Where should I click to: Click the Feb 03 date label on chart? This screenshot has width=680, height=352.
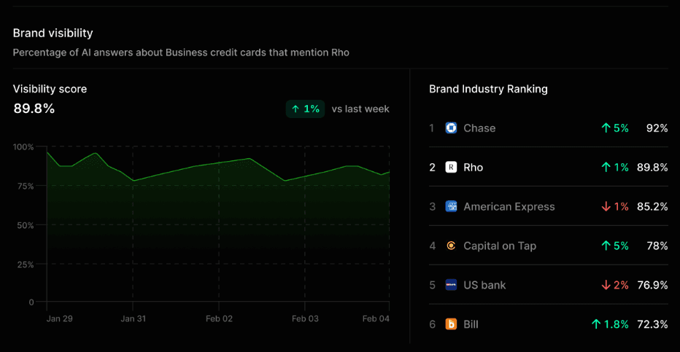305,318
